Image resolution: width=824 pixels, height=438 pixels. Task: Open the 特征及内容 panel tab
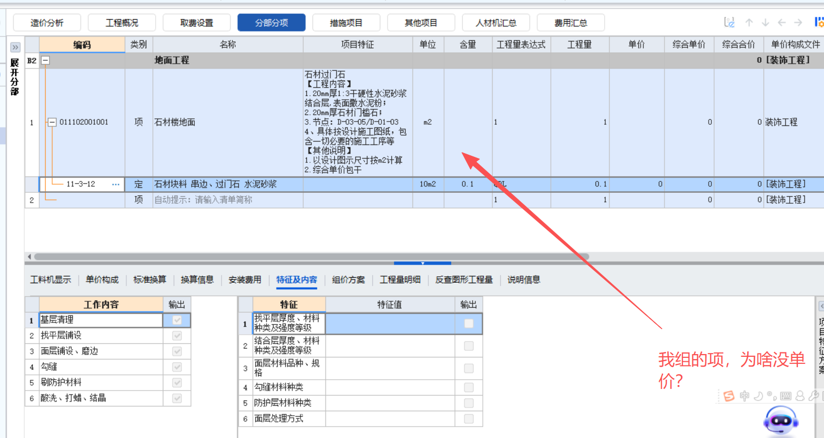click(x=297, y=279)
